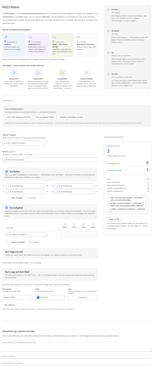
Task: Add a role via 'Rolle hinzufügen'
Action: [15, 198]
